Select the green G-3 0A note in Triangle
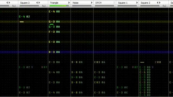173x97 pixels. [x=54, y=27]
